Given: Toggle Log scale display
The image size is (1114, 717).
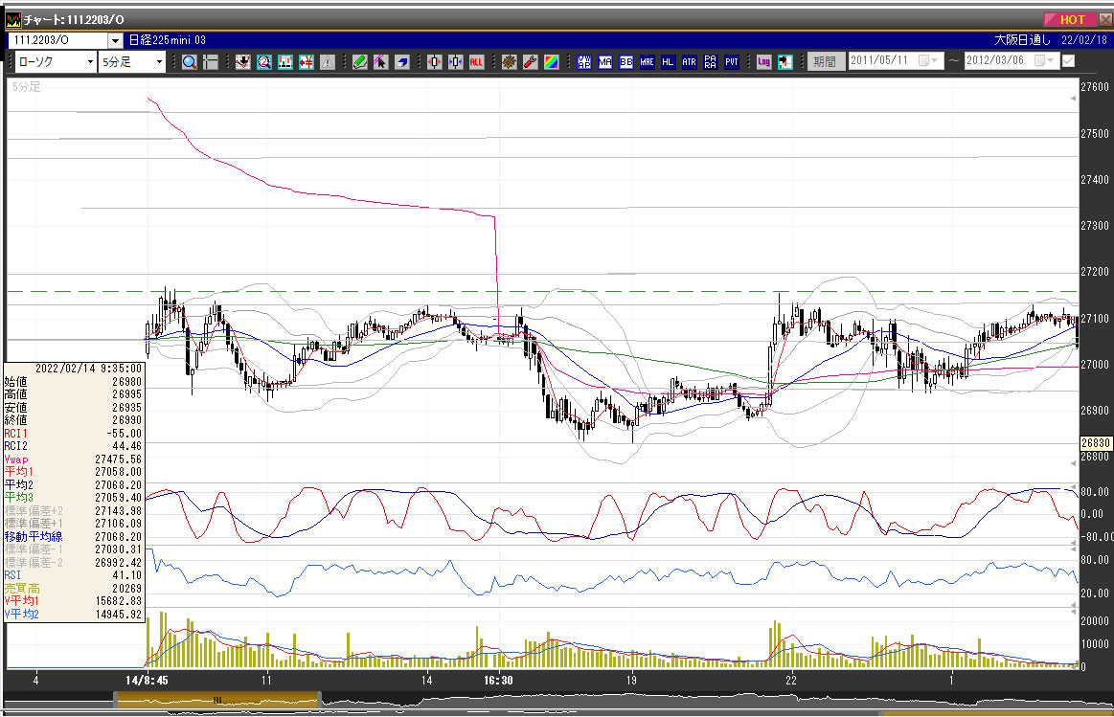Looking at the screenshot, I should point(763,62).
